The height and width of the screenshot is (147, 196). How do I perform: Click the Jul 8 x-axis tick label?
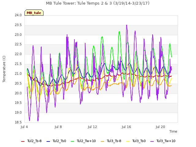(x=58, y=127)
